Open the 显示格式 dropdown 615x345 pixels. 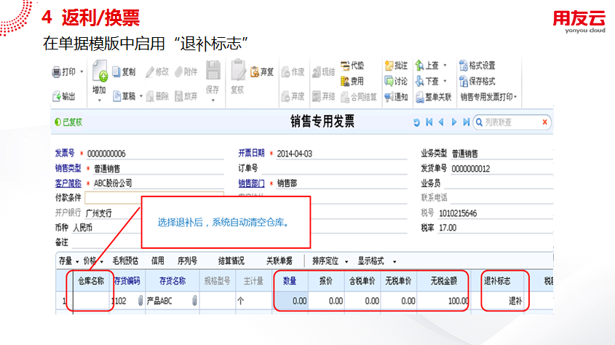376,261
